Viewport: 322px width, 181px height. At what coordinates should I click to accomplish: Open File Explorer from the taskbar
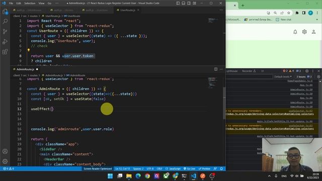[x=129, y=176]
